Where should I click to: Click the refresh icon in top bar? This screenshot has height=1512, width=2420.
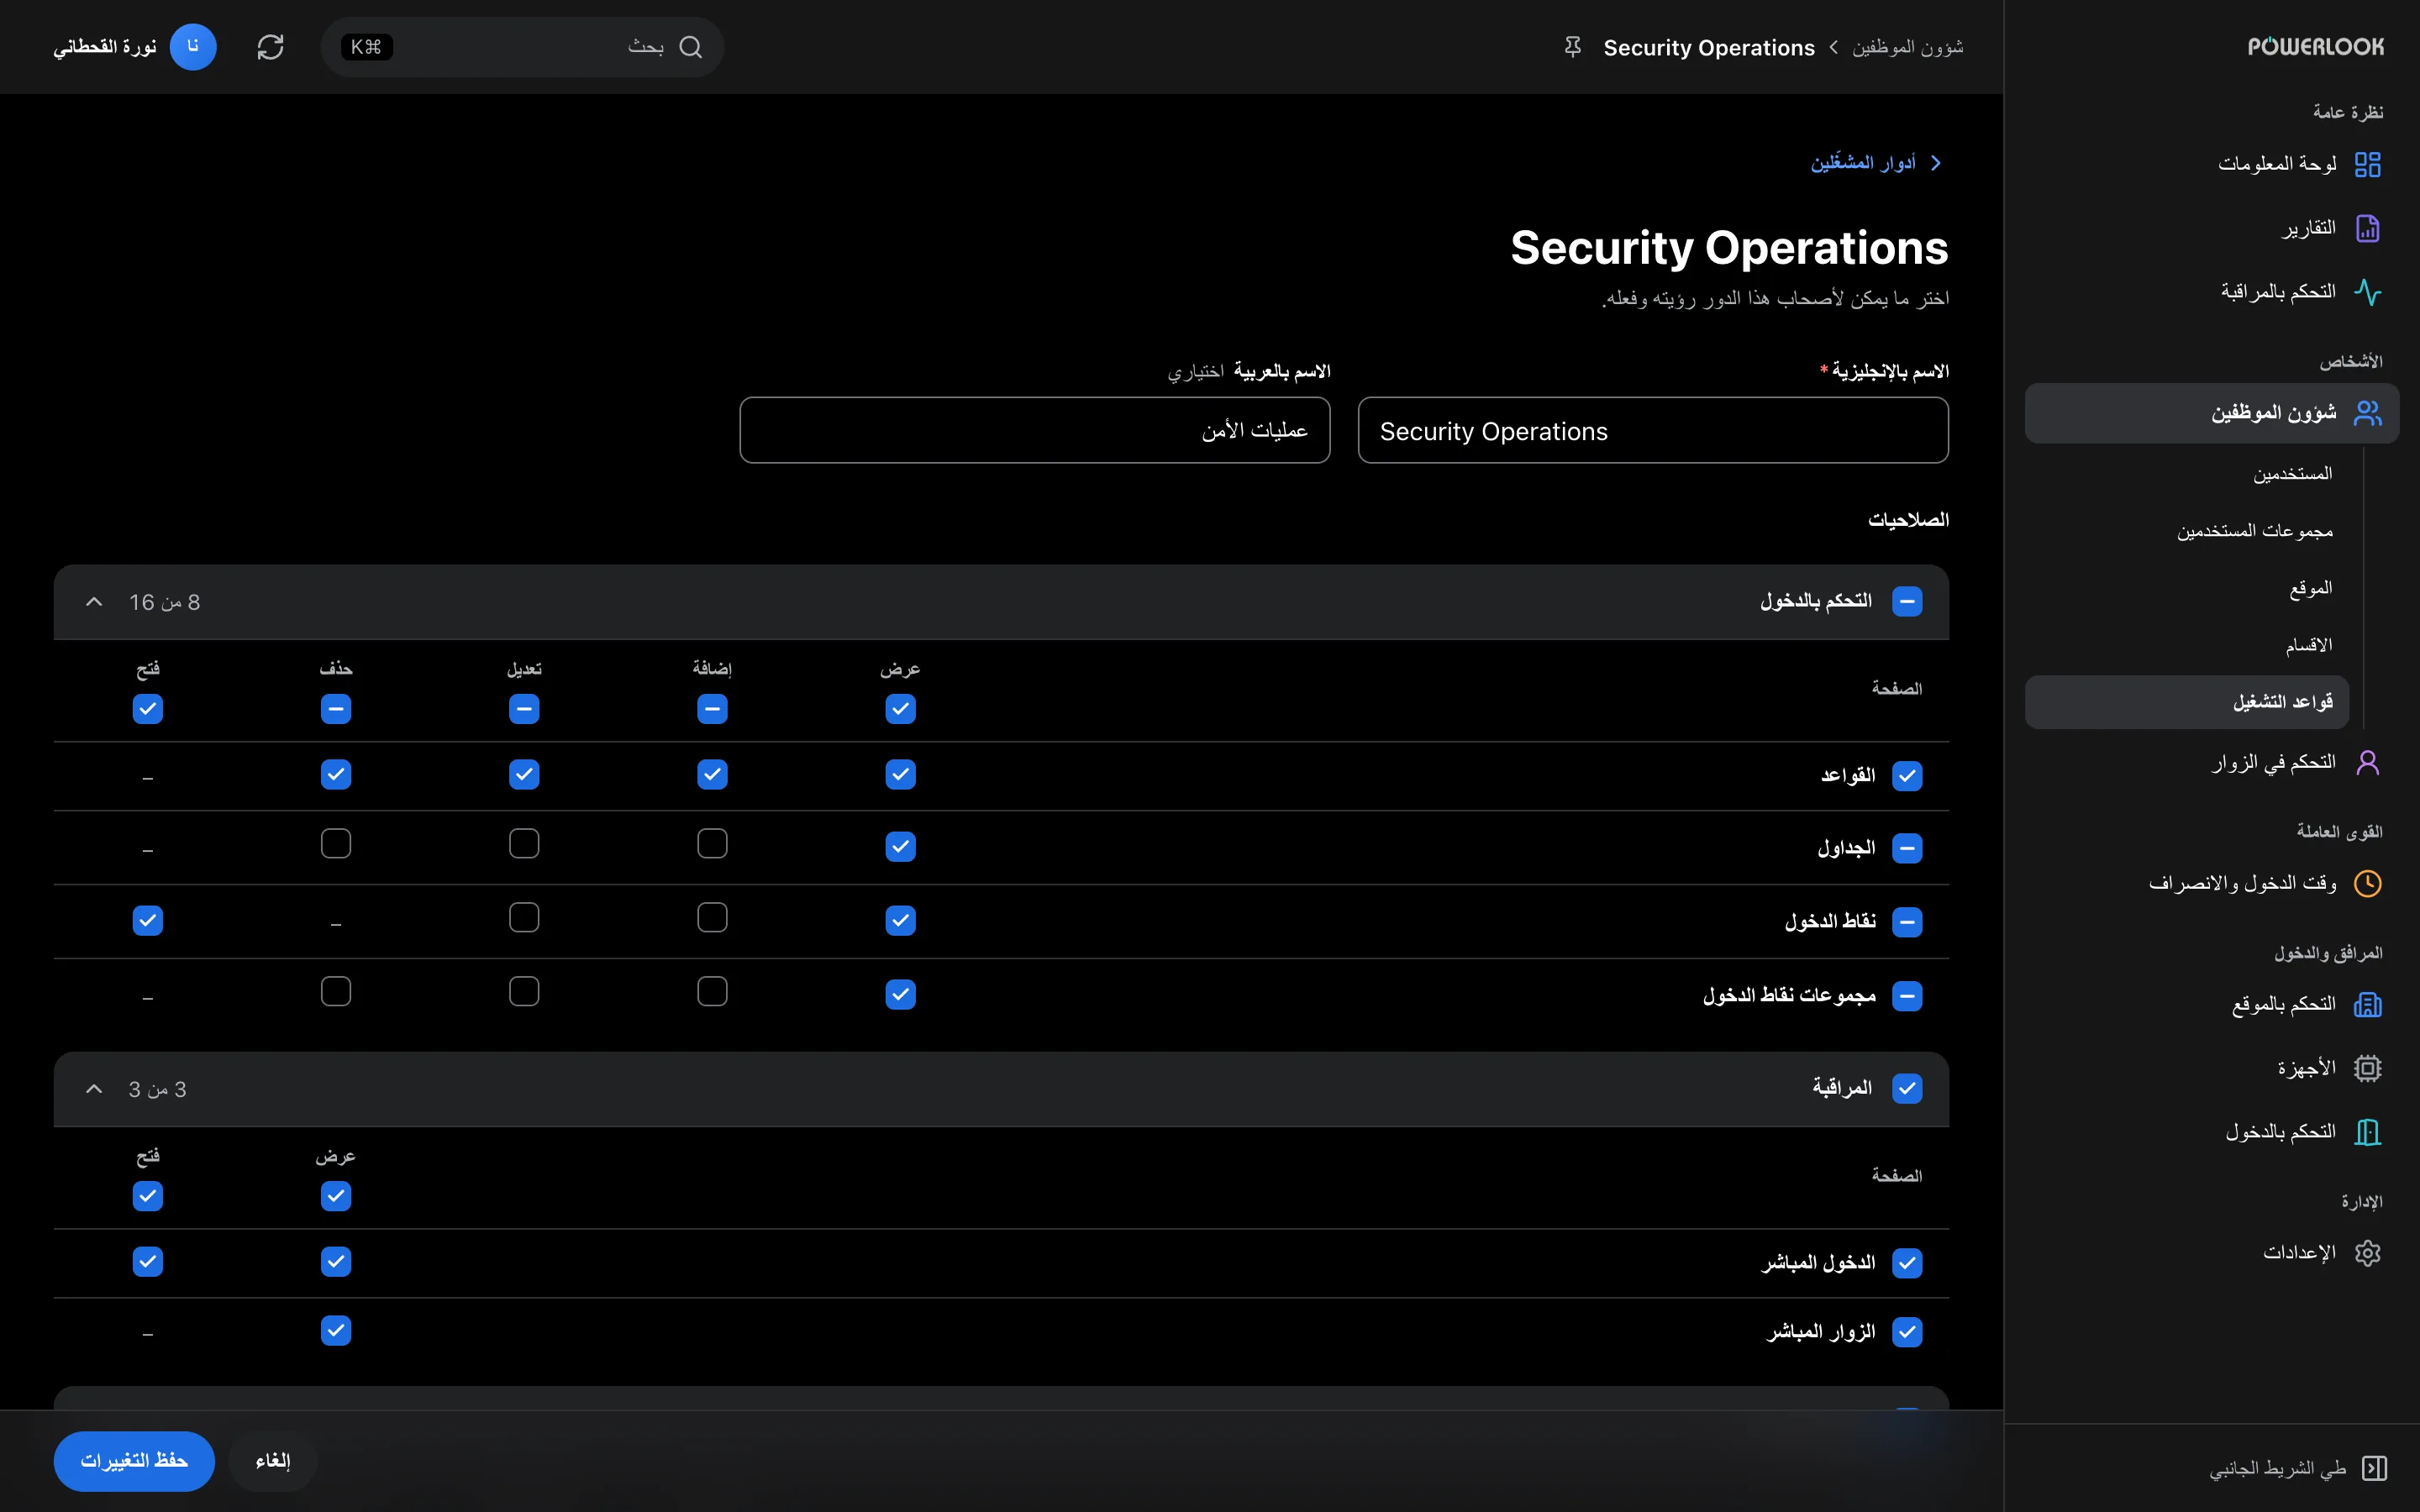(x=270, y=47)
